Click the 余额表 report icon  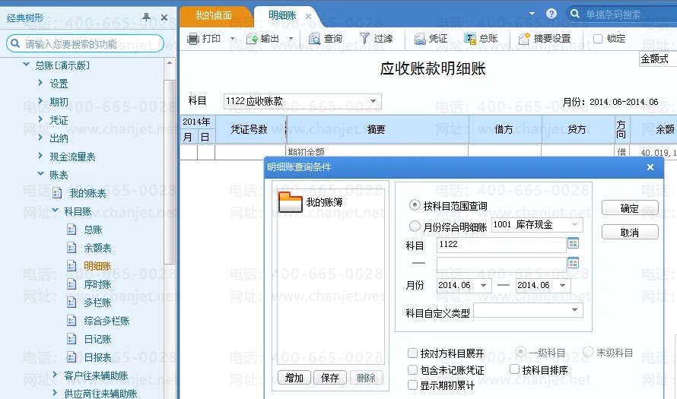click(x=72, y=248)
